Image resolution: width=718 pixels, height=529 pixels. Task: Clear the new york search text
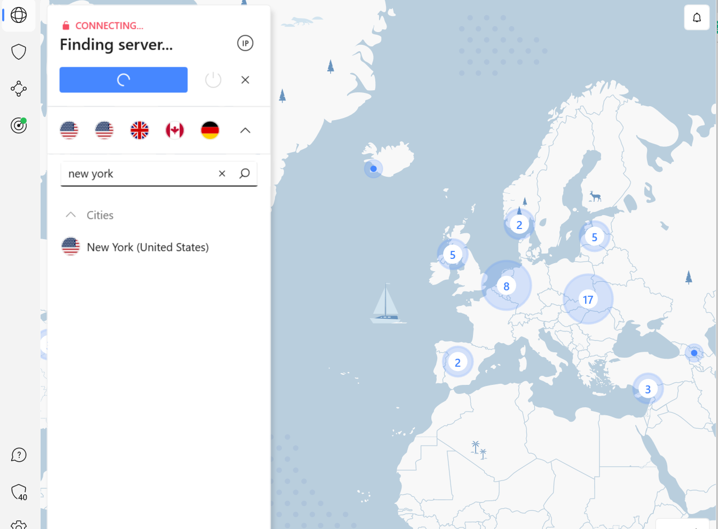[222, 173]
